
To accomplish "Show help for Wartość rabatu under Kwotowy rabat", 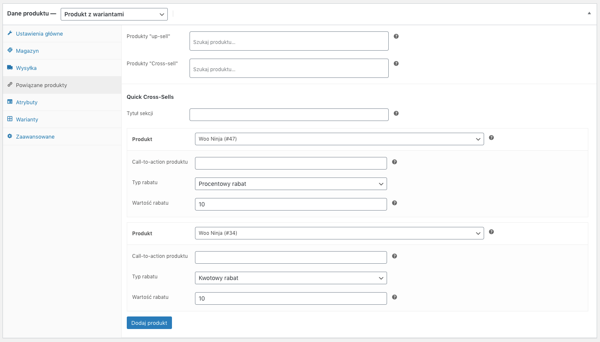I will pos(395,297).
